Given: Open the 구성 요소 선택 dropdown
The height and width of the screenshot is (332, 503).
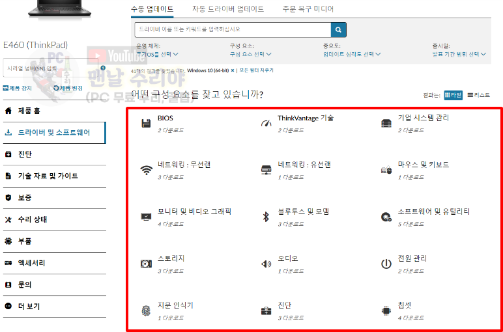Looking at the screenshot, I should (x=251, y=54).
